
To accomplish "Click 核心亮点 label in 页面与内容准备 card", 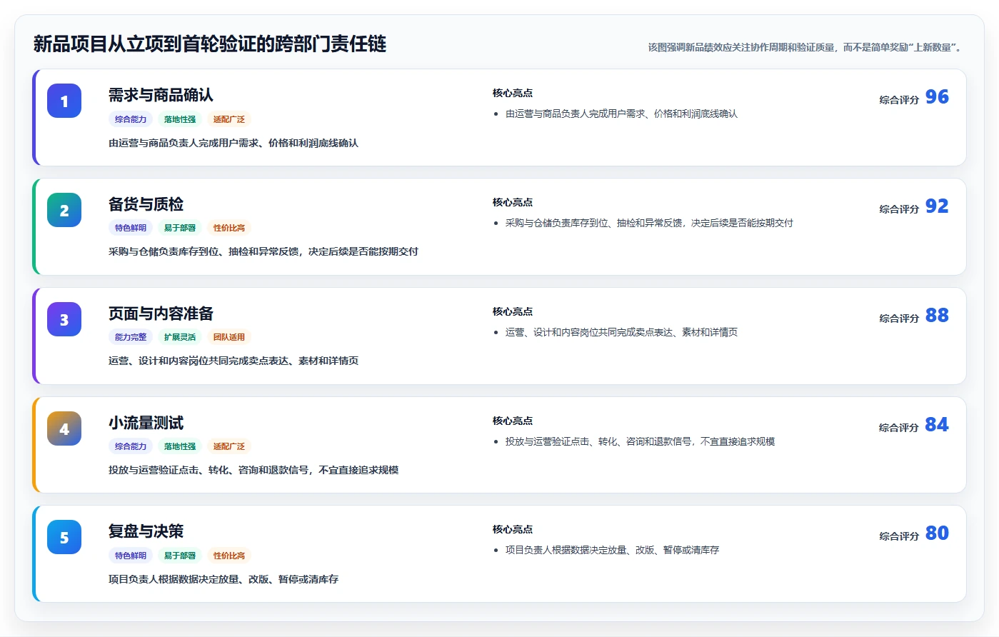I will point(513,311).
